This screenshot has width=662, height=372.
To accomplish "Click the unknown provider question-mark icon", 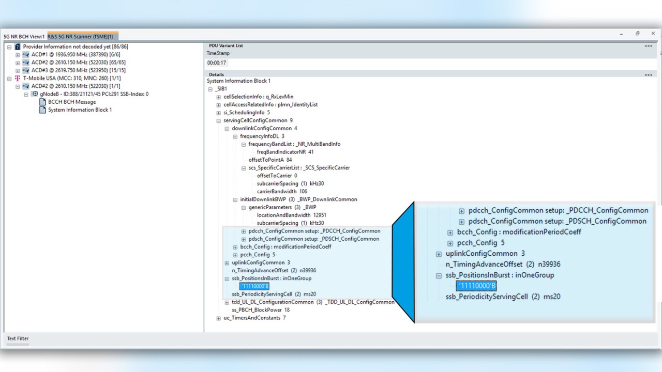I will pos(17,47).
